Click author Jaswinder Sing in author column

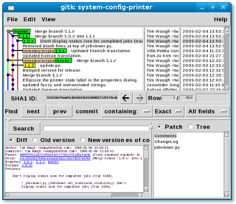click(163, 85)
